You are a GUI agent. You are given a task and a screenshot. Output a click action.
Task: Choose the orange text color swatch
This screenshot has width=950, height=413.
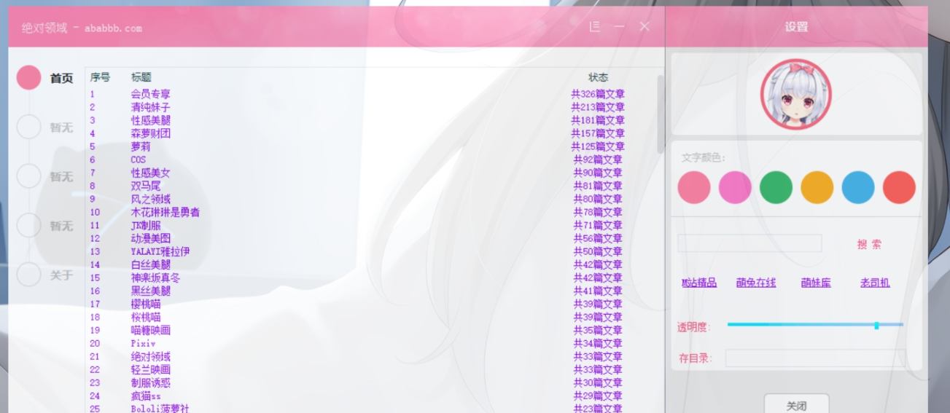click(x=817, y=188)
